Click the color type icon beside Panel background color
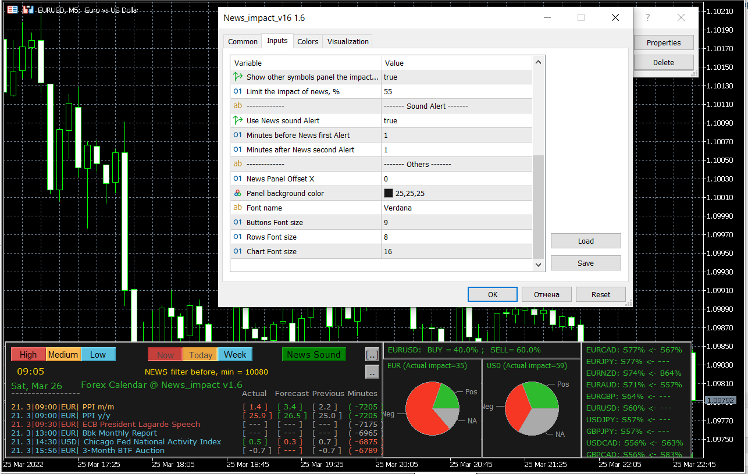Image resolution: width=748 pixels, height=474 pixels. pos(237,193)
